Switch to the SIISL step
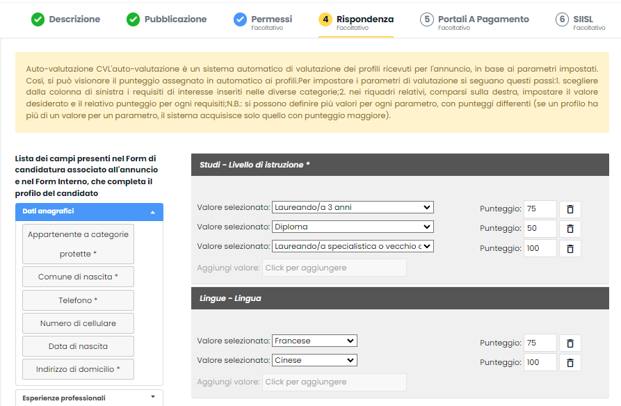Viewport: 621px width, 406px height. click(x=580, y=21)
